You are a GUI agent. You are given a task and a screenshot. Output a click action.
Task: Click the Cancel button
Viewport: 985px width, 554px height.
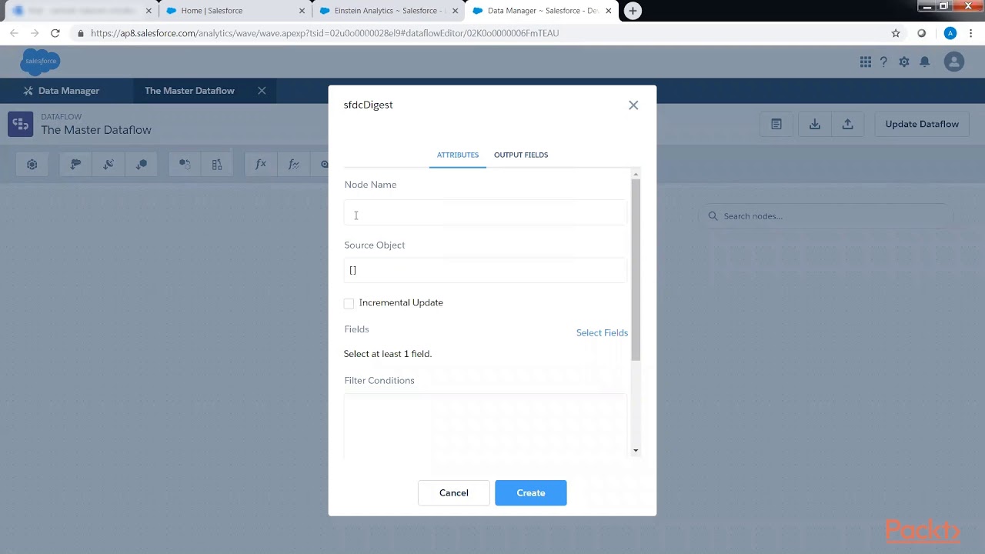pos(454,492)
